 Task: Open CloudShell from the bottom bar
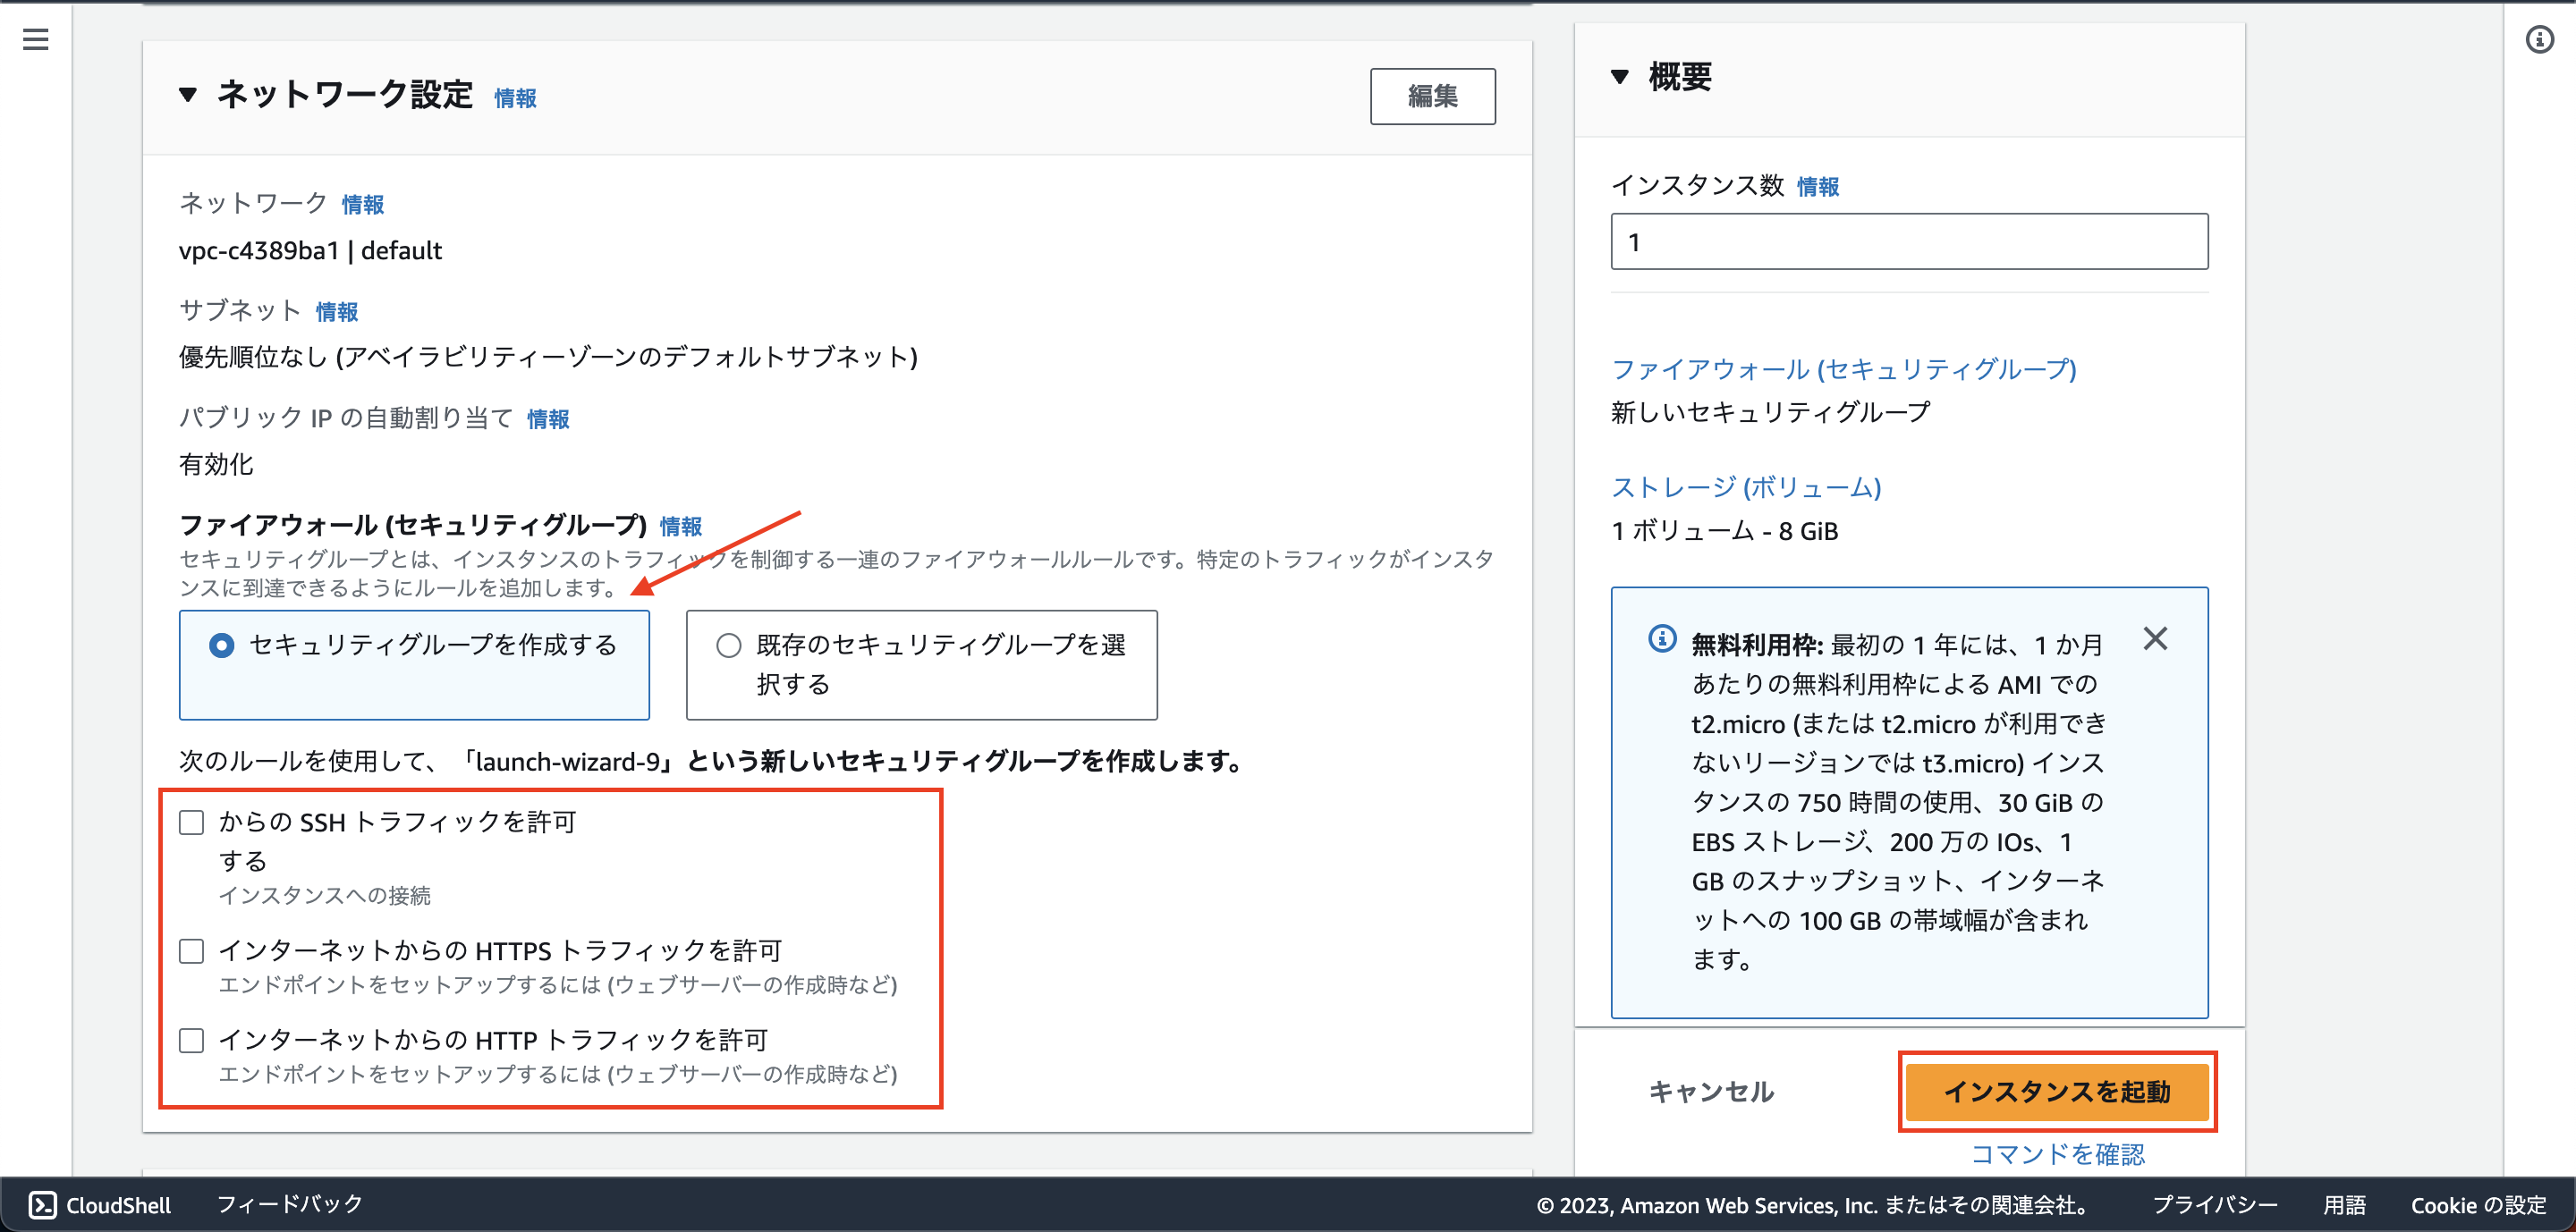tap(100, 1205)
